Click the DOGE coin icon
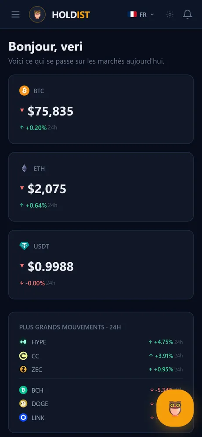The image size is (202, 437). coord(23,404)
